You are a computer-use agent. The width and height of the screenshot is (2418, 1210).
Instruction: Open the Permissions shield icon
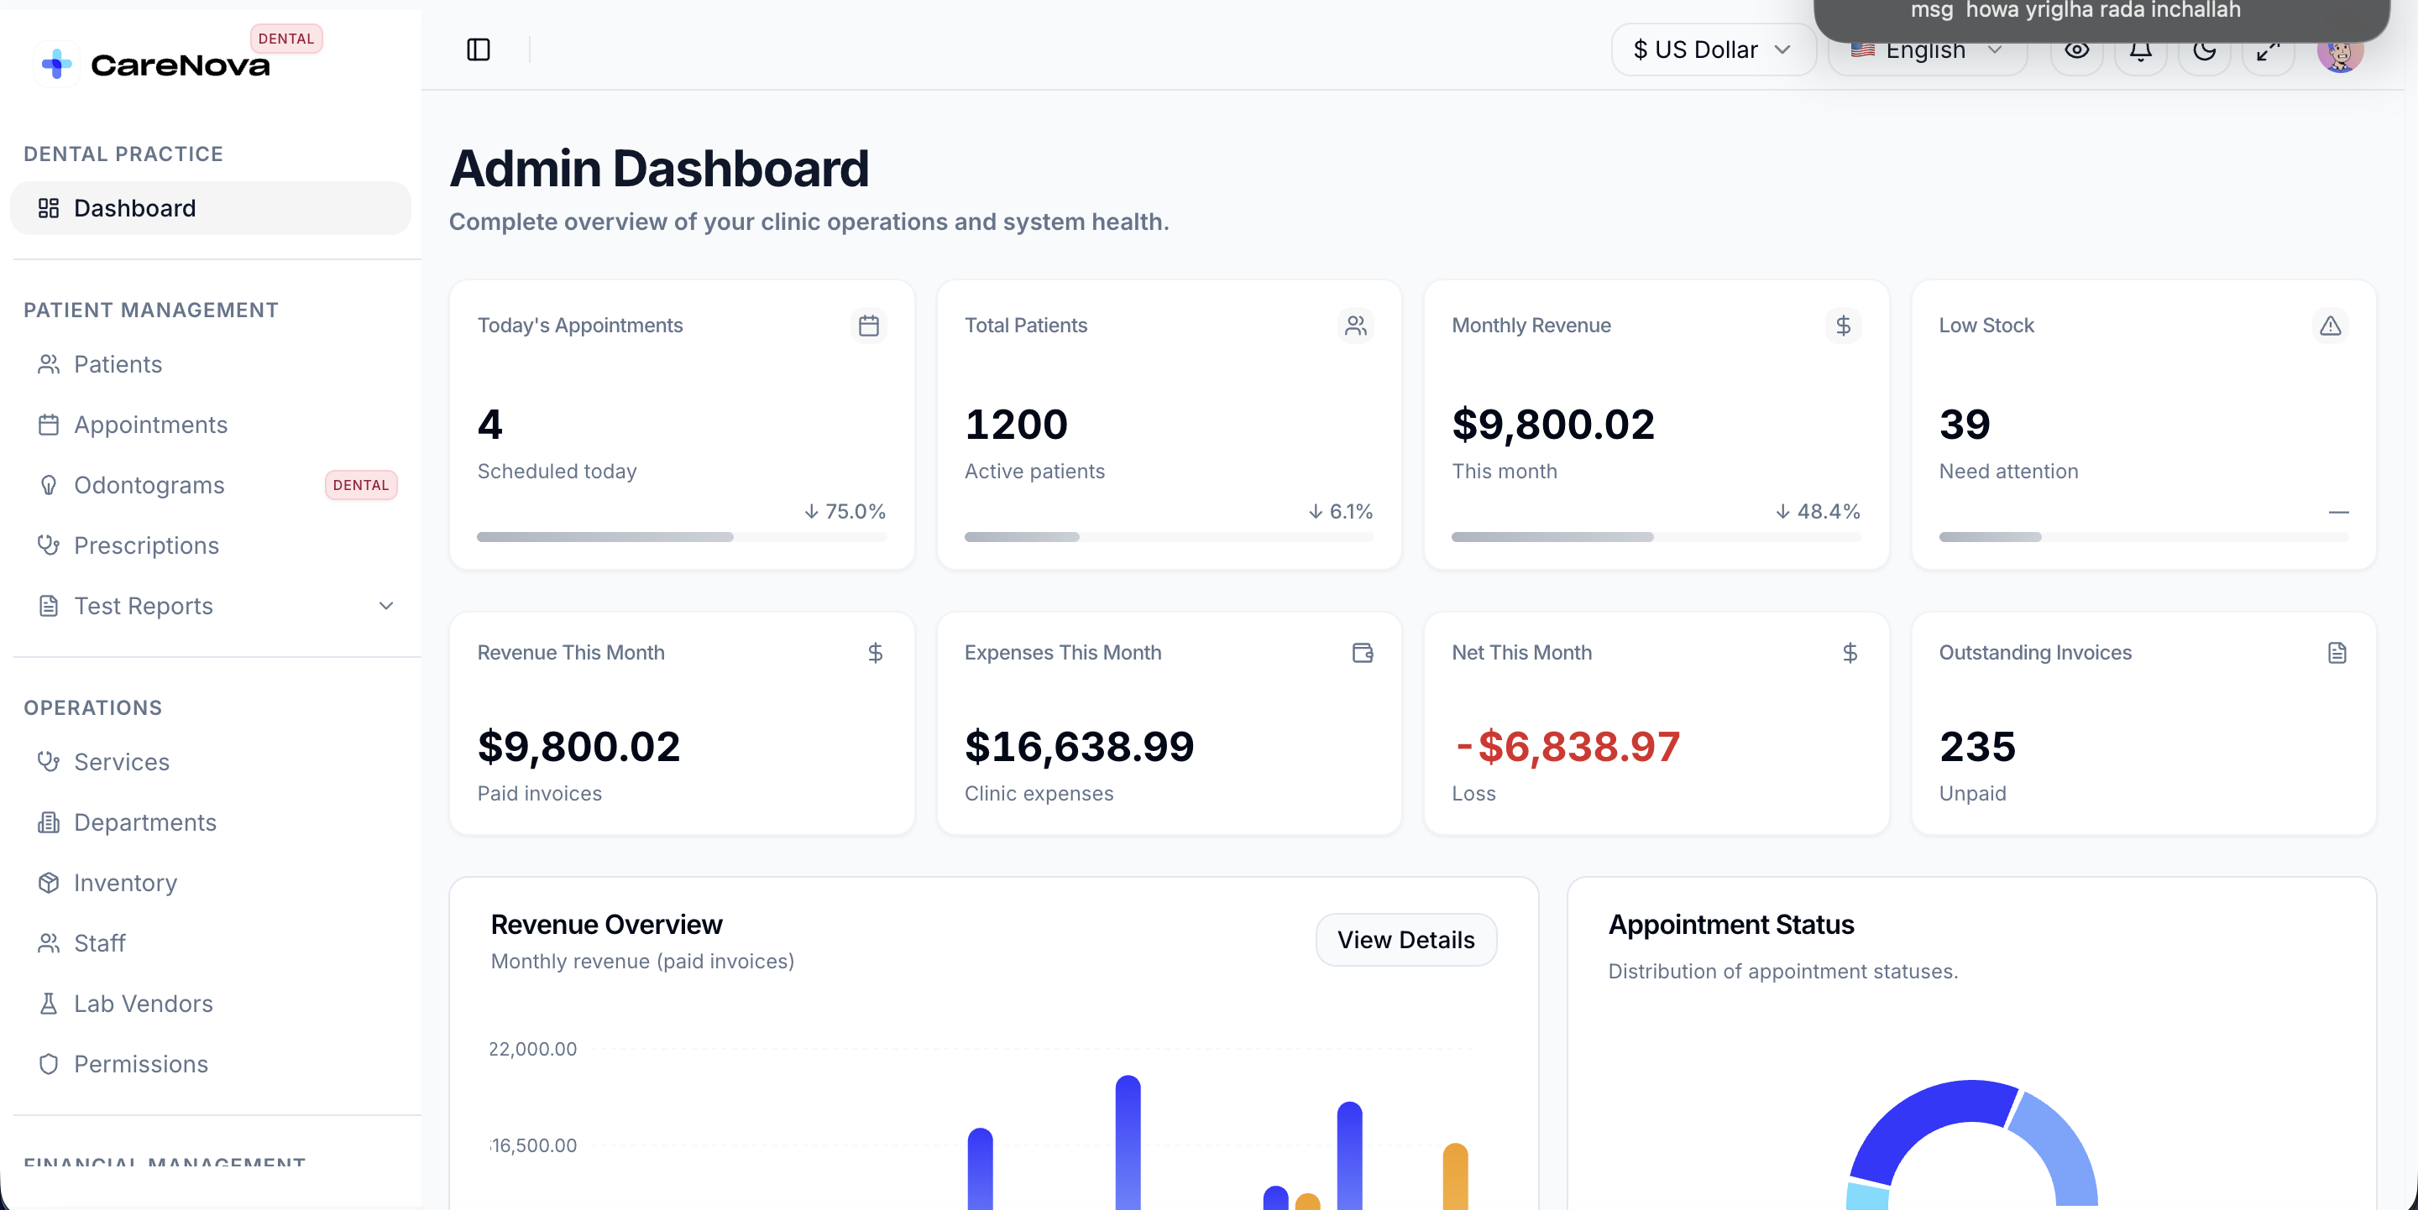click(x=50, y=1065)
